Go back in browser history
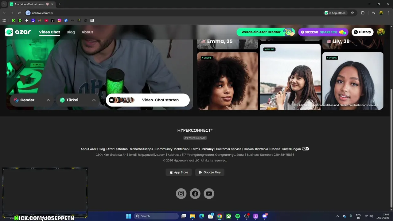This screenshot has height=221, width=393. click(4, 13)
